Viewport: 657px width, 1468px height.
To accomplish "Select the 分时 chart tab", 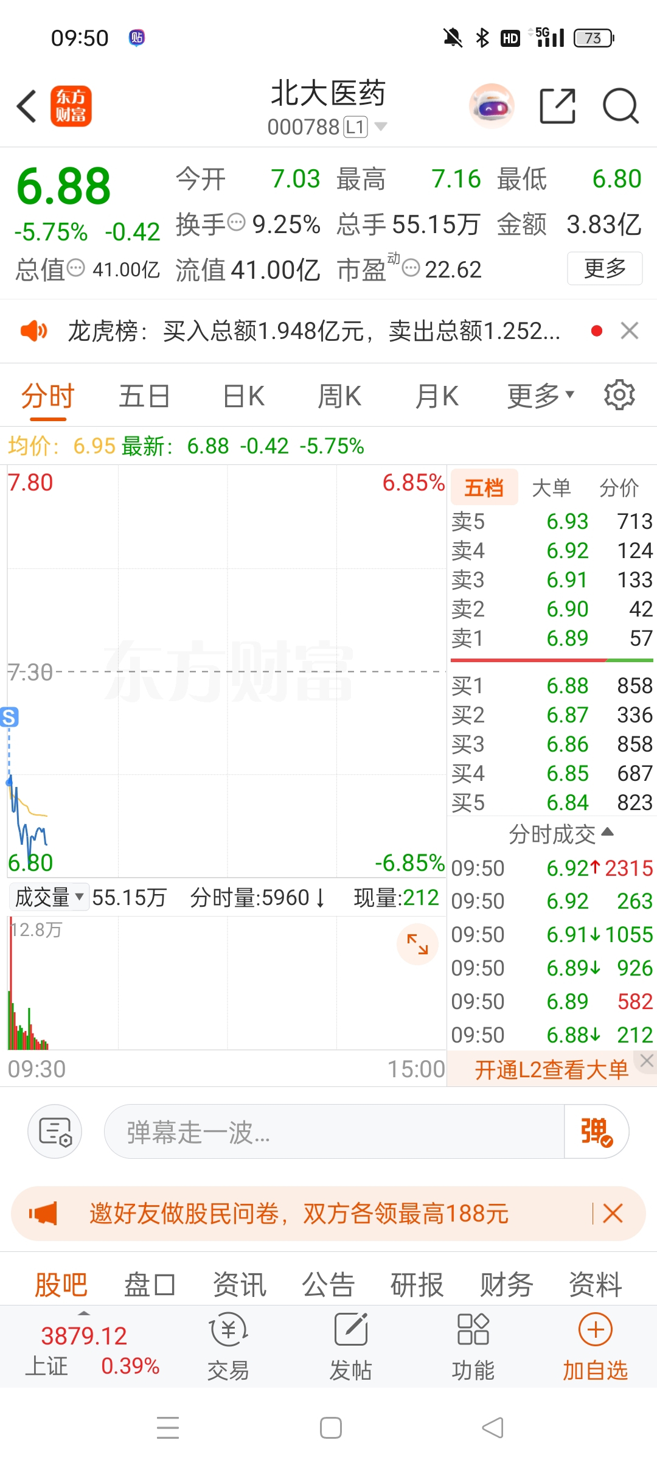I will tap(47, 396).
